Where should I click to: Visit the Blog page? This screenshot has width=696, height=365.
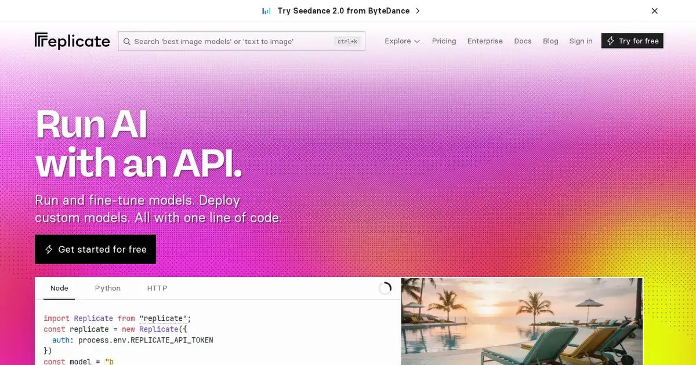[550, 41]
